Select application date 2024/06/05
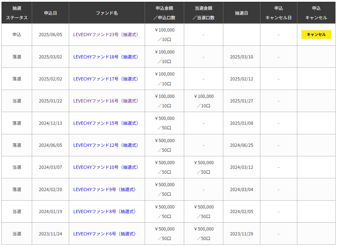Viewport: 337px width, 246px height. coord(51,145)
